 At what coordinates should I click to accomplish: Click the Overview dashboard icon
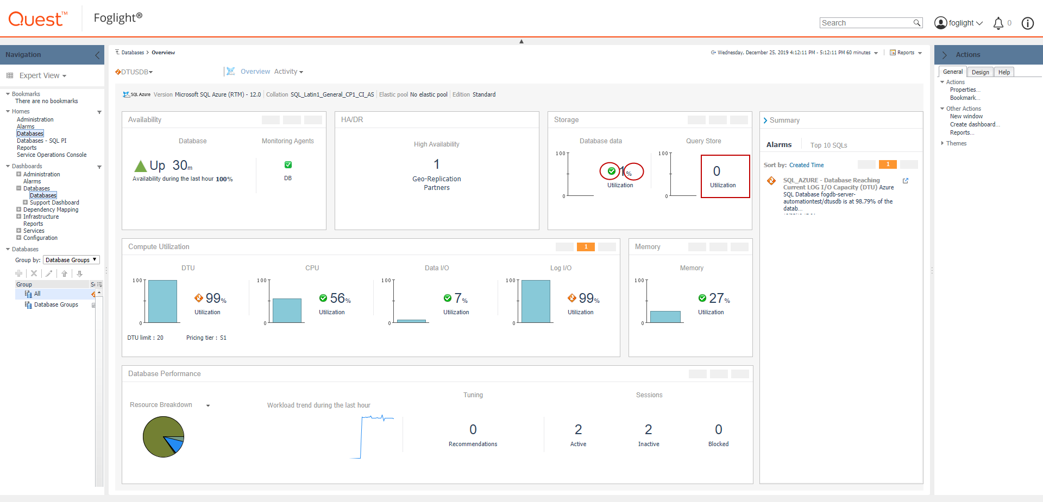(x=231, y=71)
